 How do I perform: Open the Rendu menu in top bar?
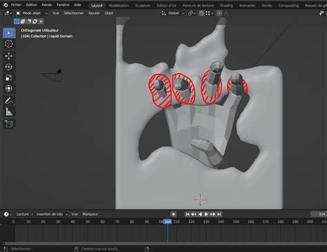tap(47, 5)
